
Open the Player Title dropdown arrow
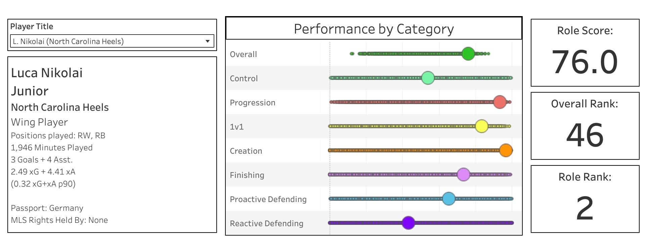(208, 41)
